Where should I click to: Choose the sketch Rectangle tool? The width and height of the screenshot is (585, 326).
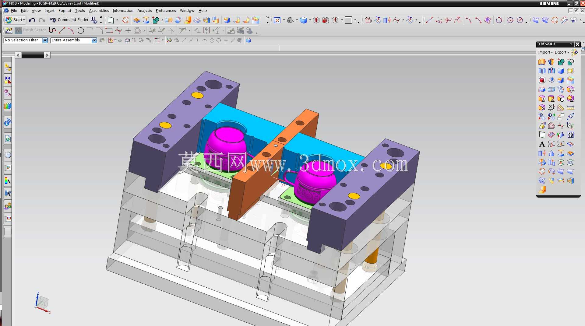point(109,30)
